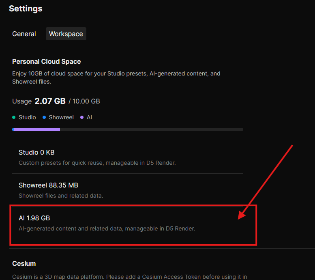
Task: Click the green Studio legend dot
Action: [x=14, y=117]
